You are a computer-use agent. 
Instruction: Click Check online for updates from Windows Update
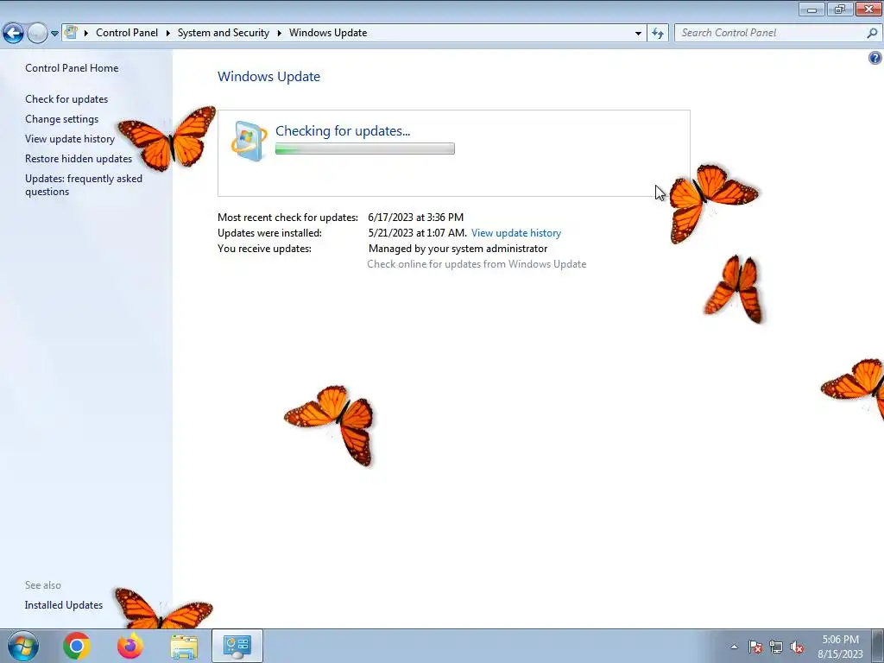[477, 264]
